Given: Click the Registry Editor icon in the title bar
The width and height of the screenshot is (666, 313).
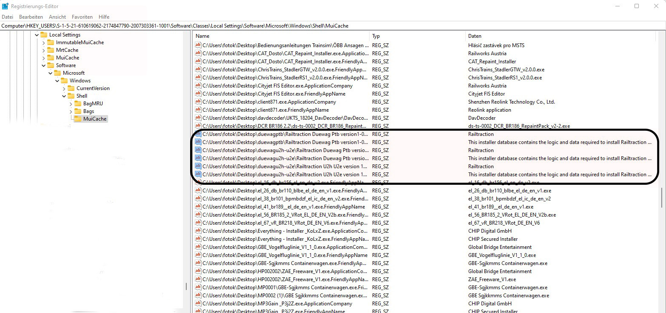Looking at the screenshot, I should [5, 6].
